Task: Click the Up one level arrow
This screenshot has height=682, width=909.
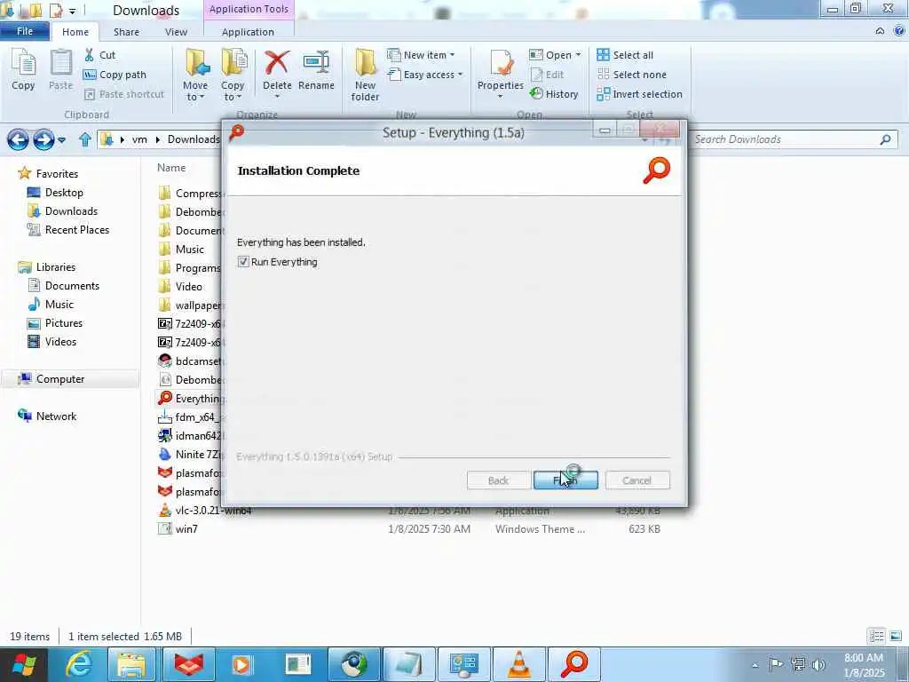Action: 85,139
